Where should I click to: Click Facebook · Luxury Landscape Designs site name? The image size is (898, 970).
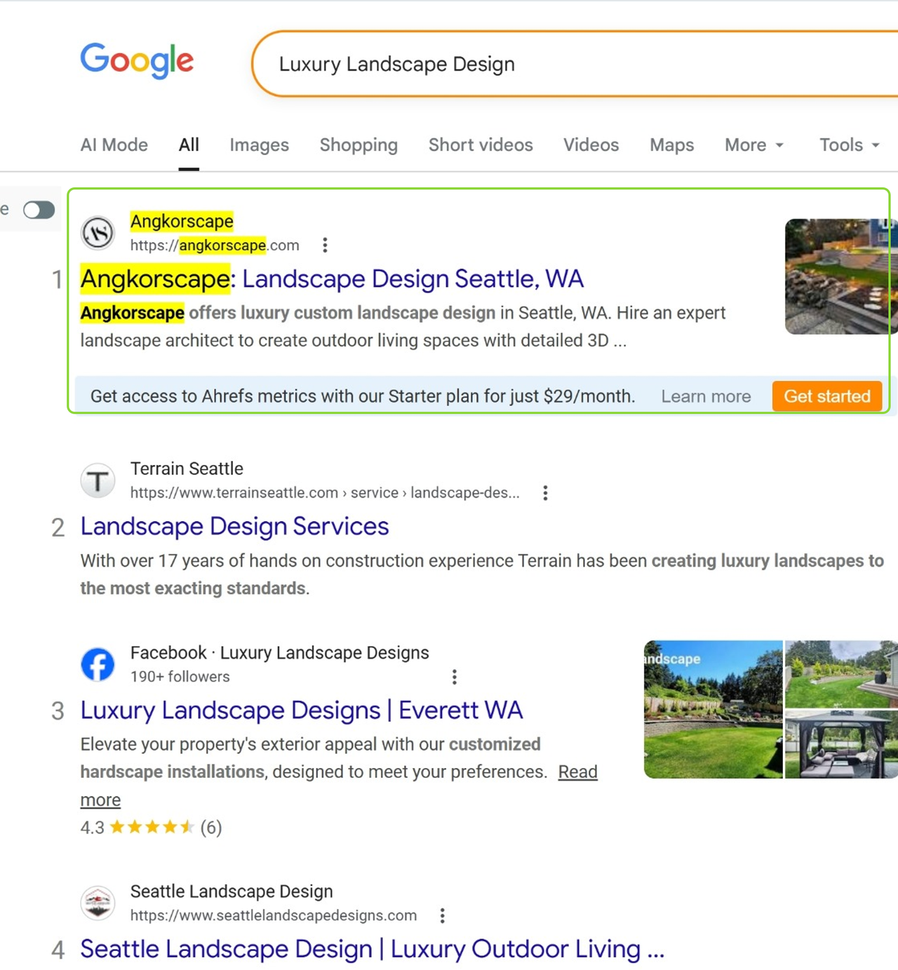pos(279,652)
